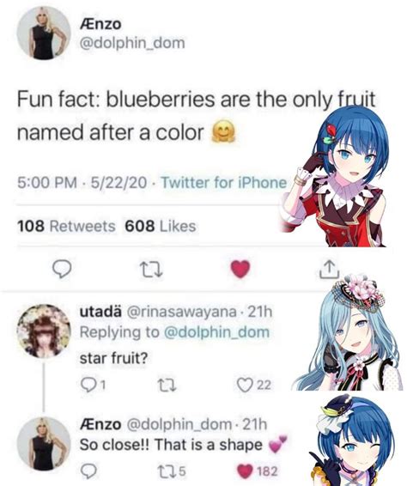Retweet utadä's star fruit reply
The width and height of the screenshot is (407, 486).
click(x=167, y=385)
